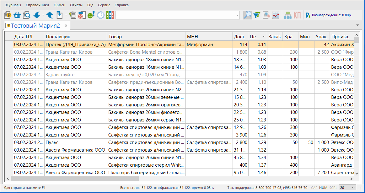Sort by the Упак. column header

point(322,36)
